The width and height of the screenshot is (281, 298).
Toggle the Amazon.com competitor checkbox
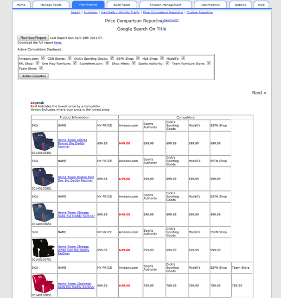pyautogui.click(x=43, y=58)
